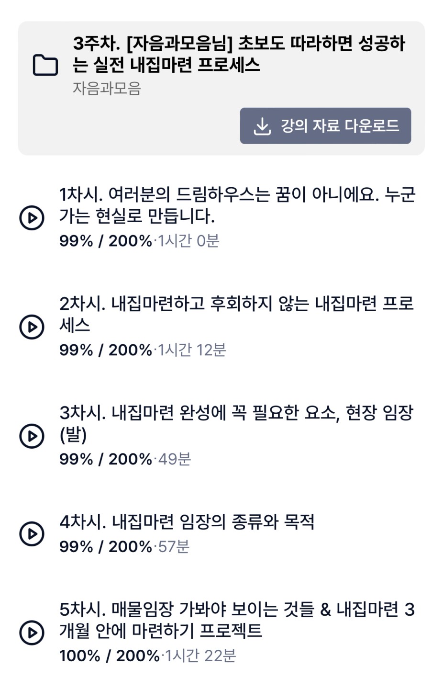The height and width of the screenshot is (690, 443).
Task: Open the 3주차 자음과모음님 section header
Action: point(239,54)
